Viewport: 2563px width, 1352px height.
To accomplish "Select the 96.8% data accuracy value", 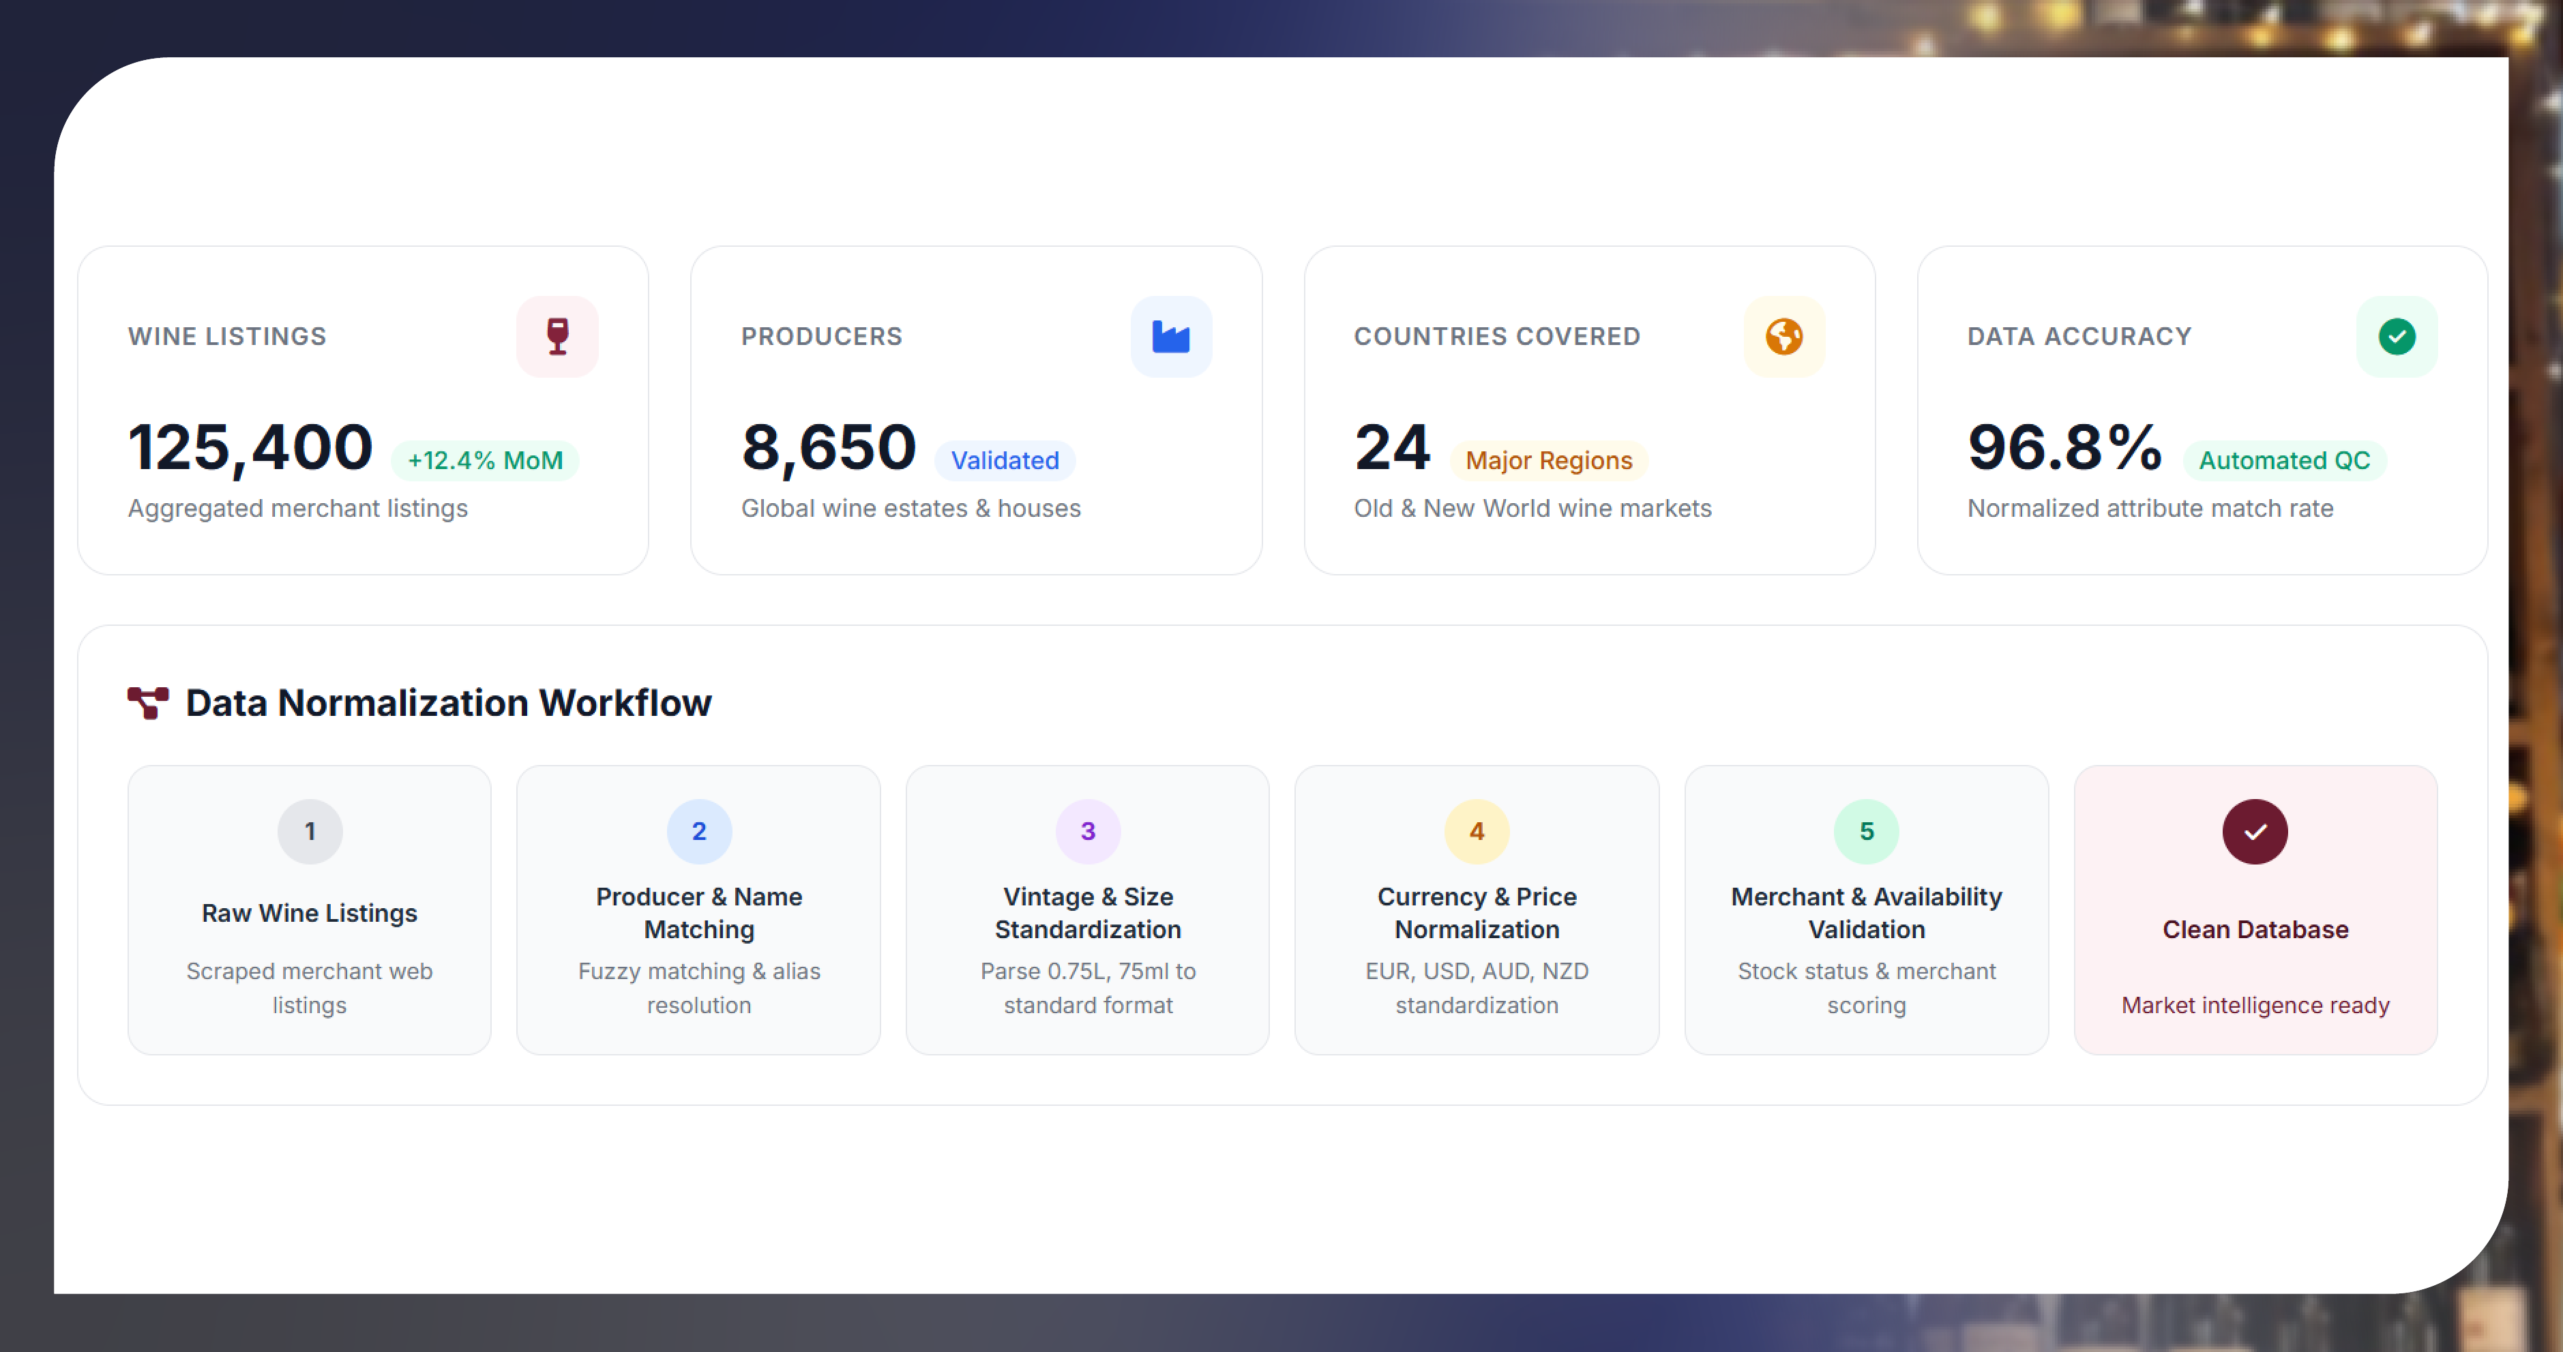I will tap(2064, 448).
